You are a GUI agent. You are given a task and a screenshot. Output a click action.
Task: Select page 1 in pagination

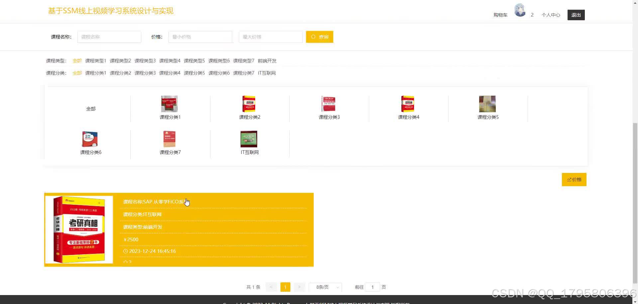coord(285,287)
